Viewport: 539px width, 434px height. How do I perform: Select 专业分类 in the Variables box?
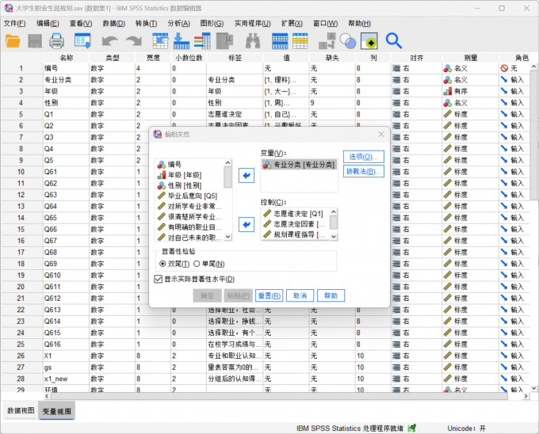[298, 165]
